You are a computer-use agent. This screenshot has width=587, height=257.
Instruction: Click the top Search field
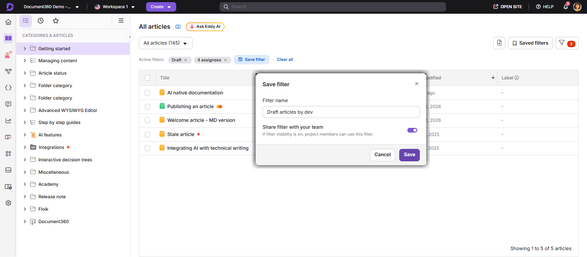point(333,7)
